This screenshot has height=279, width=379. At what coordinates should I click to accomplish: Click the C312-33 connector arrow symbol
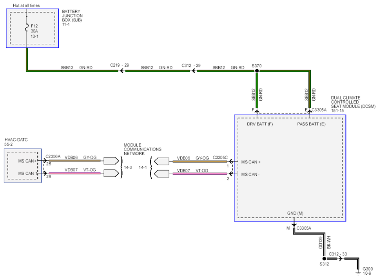tap(340, 259)
